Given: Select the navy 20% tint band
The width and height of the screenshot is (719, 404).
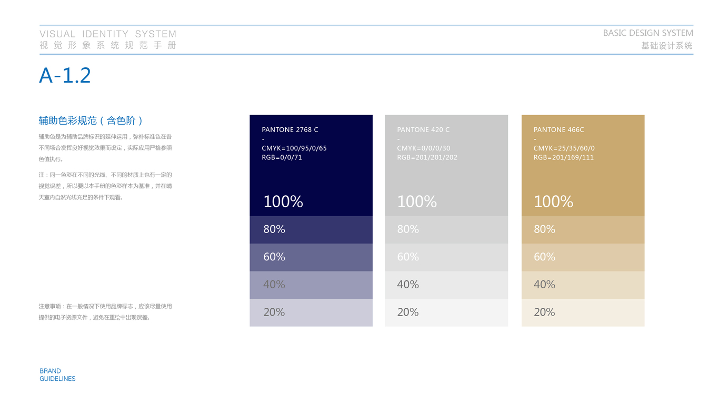Looking at the screenshot, I should coord(311,312).
